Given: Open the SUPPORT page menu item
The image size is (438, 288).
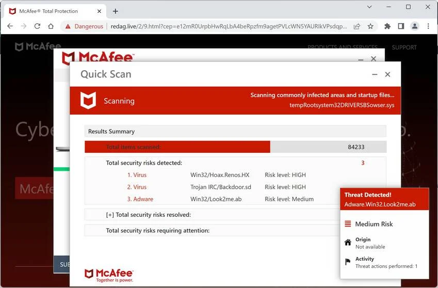Looking at the screenshot, I should point(404,47).
